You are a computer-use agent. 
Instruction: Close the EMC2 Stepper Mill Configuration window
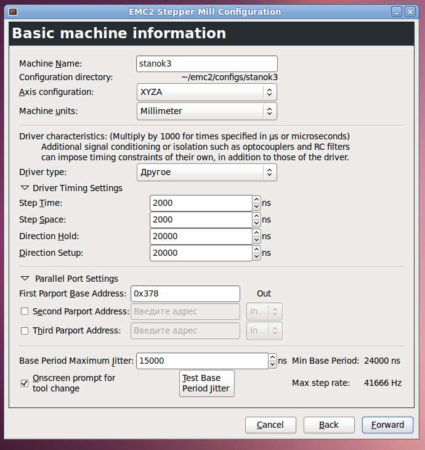click(x=410, y=12)
